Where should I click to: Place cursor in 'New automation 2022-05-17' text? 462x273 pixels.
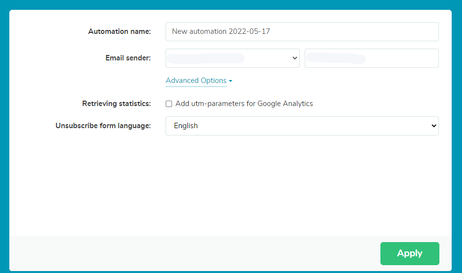tap(221, 31)
